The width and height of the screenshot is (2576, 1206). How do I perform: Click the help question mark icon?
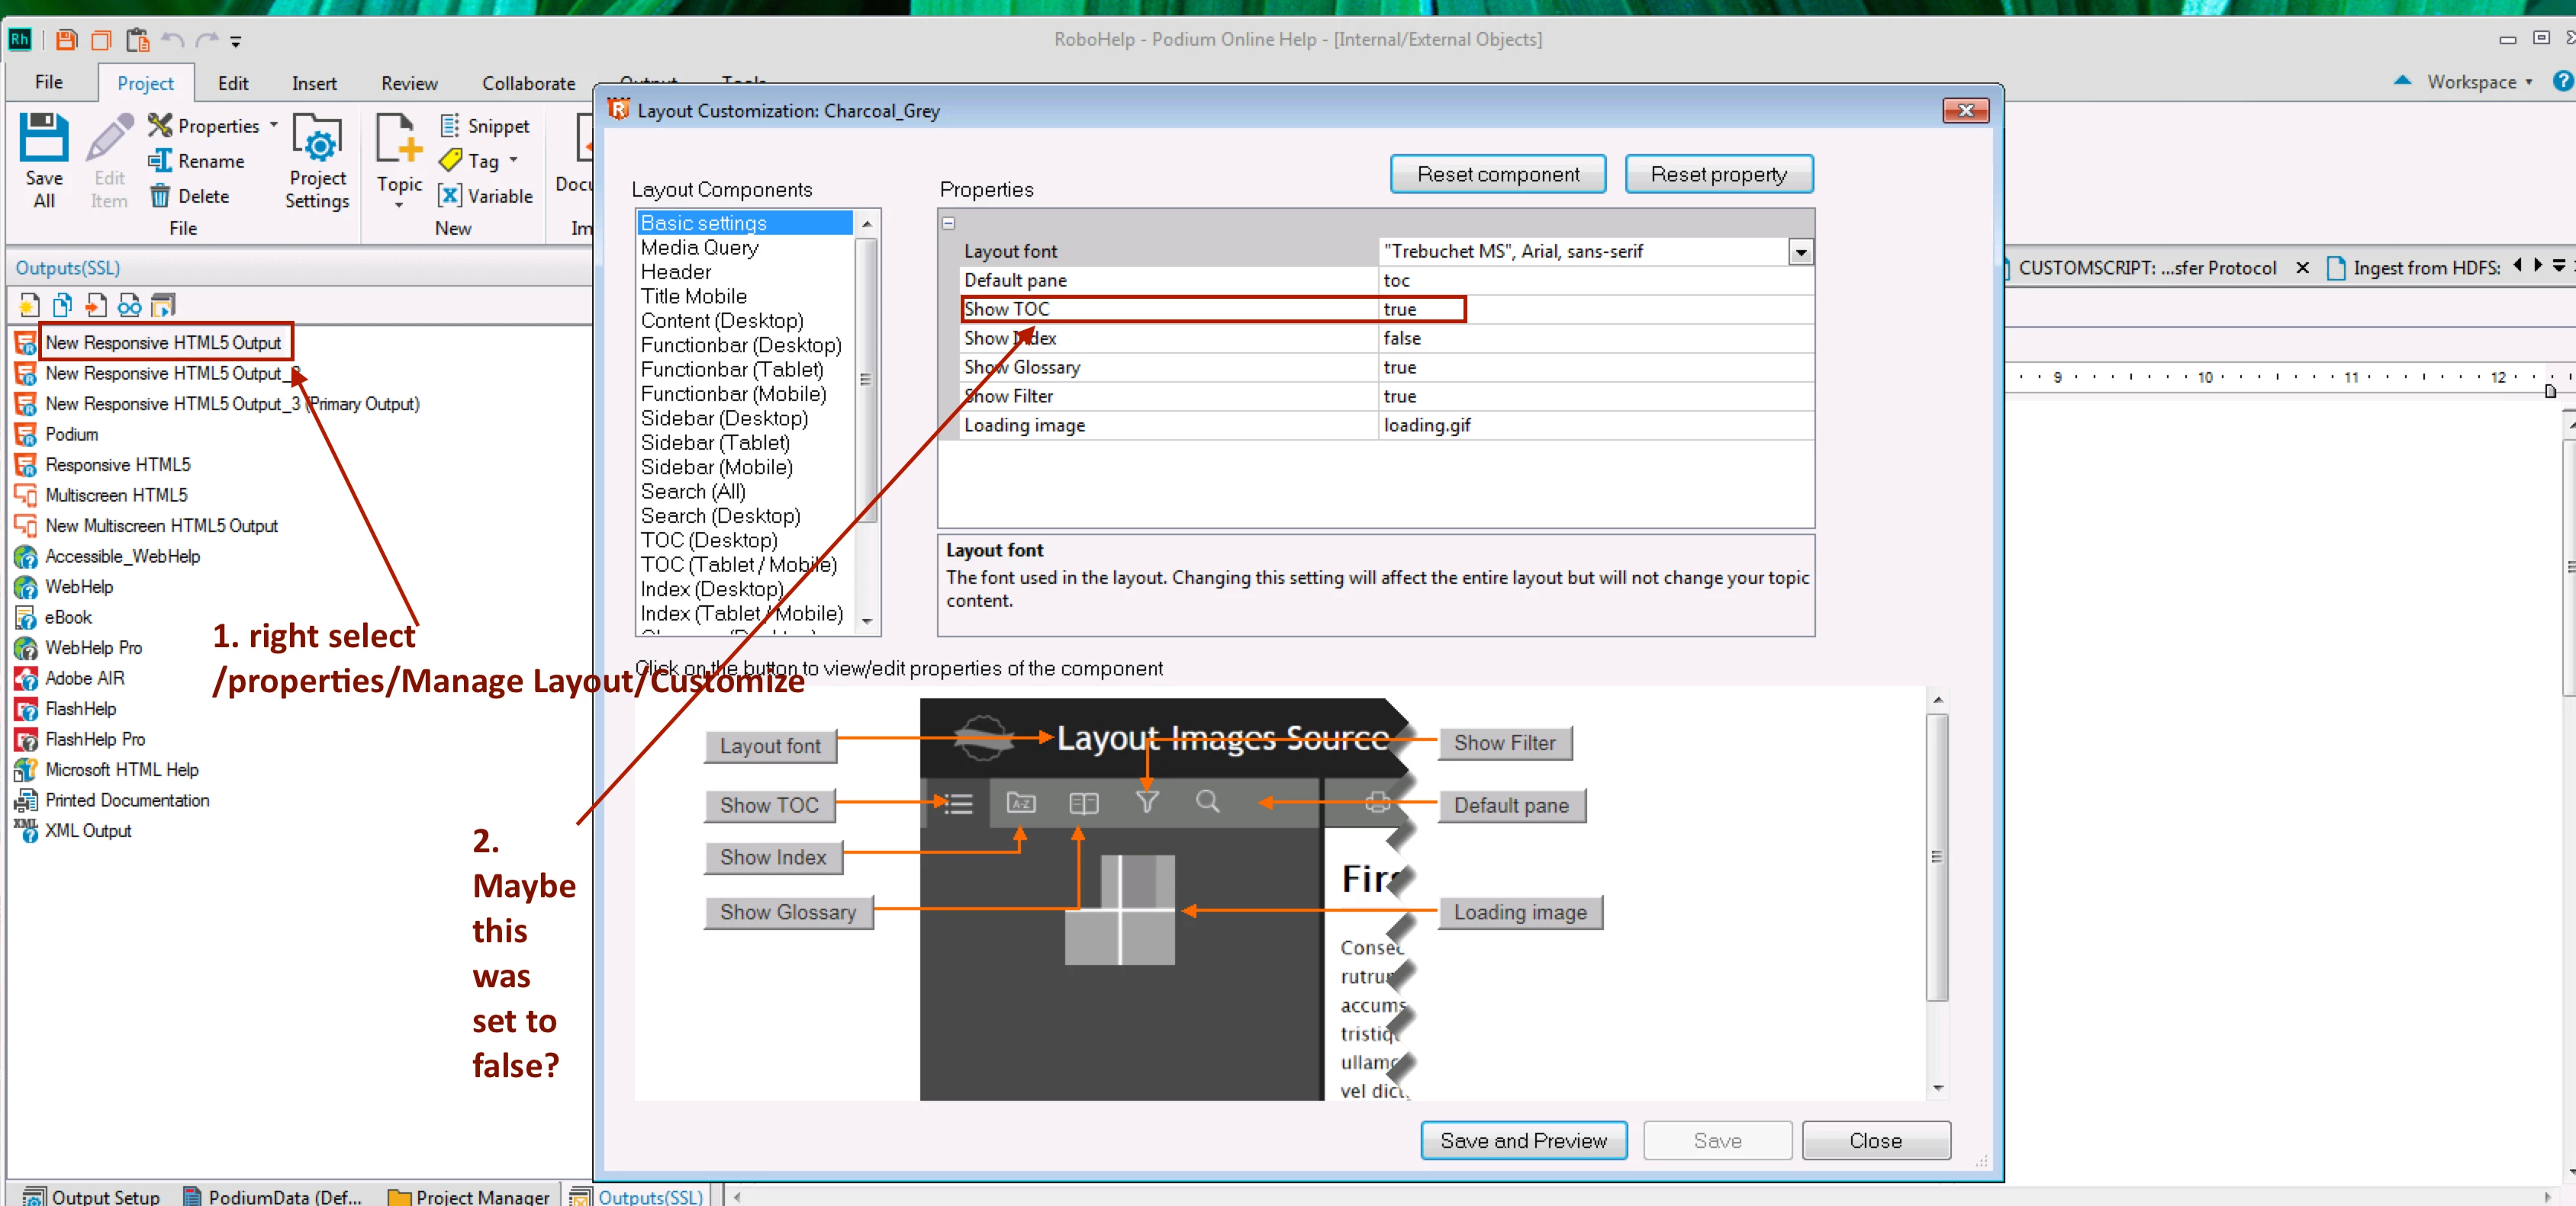click(2562, 81)
